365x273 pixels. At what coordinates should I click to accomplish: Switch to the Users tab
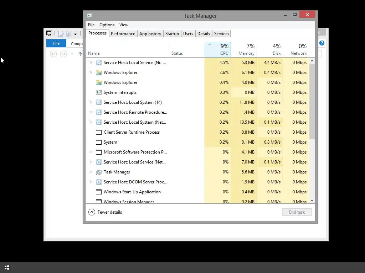click(x=188, y=34)
